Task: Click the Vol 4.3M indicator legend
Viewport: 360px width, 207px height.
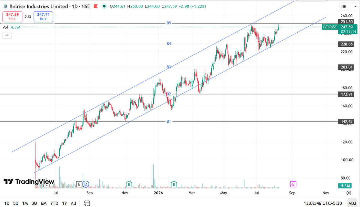Action: pos(11,27)
